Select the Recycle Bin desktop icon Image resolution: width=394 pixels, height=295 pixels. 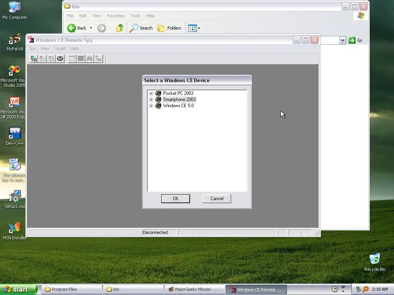click(x=375, y=262)
